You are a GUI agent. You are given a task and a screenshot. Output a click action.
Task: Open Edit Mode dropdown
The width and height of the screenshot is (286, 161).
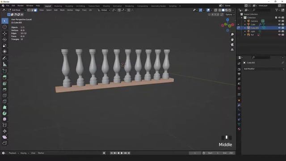click(x=17, y=10)
